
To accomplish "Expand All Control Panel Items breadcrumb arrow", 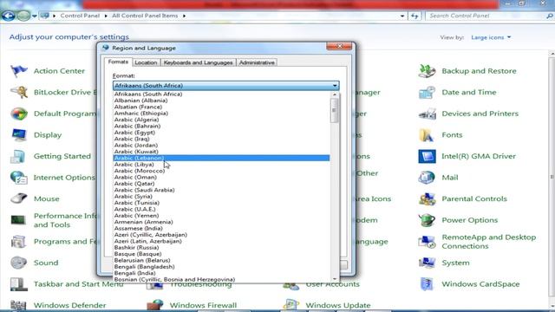I will (x=185, y=16).
